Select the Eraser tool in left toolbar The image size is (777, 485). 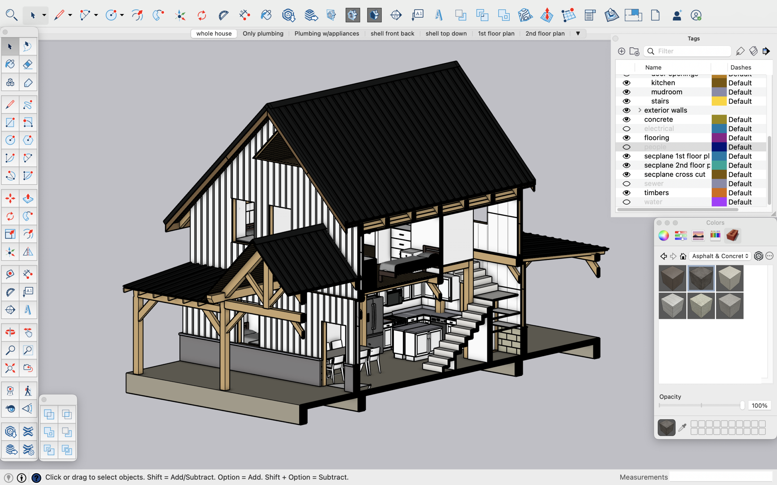tap(28, 64)
